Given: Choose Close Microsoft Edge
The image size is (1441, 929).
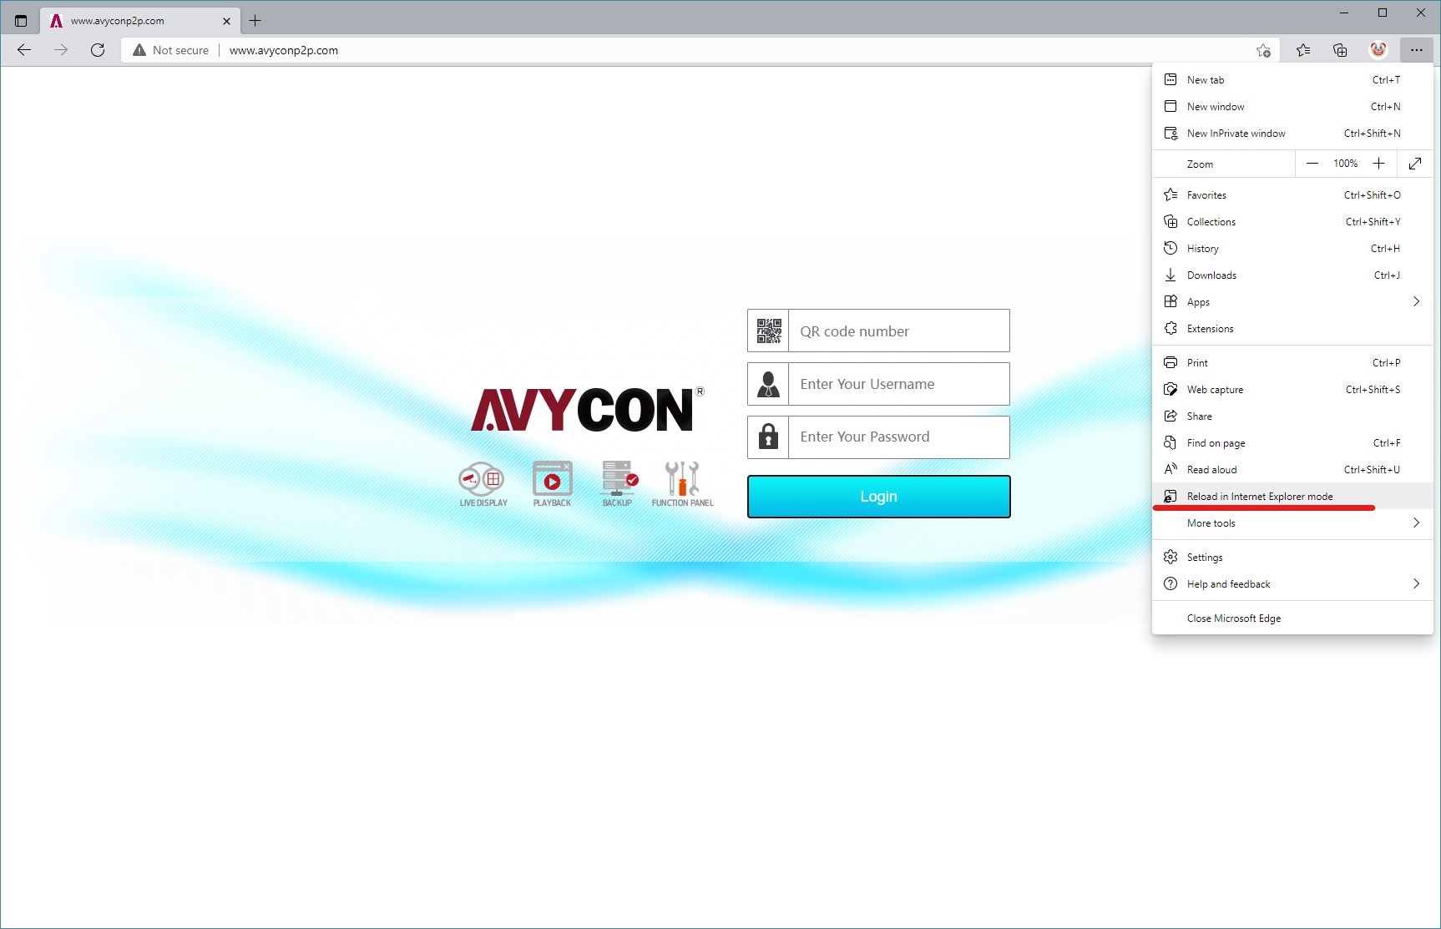Looking at the screenshot, I should (1292, 618).
